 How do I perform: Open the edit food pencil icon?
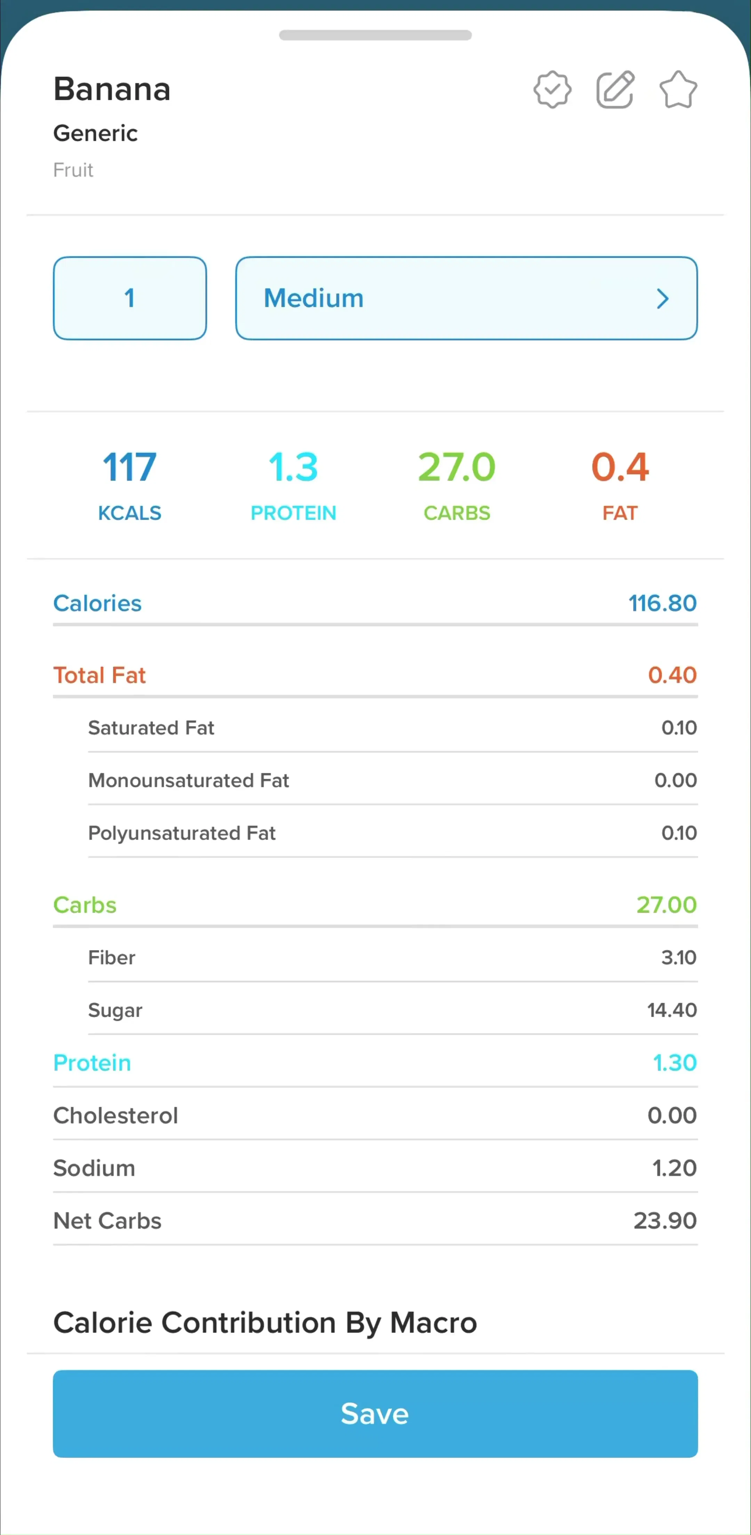pos(615,90)
